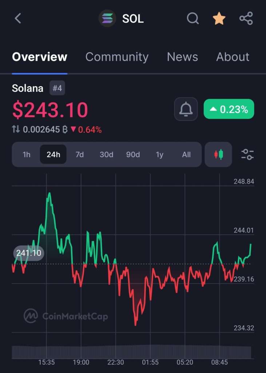Open search with the magnifier icon
The image size is (266, 373).
click(192, 18)
